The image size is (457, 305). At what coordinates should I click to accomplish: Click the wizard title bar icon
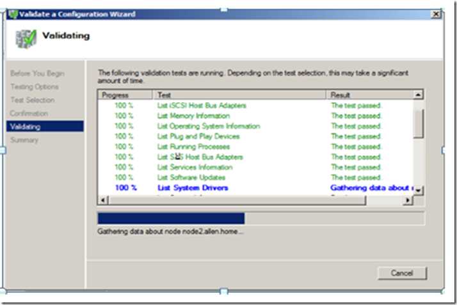(13, 14)
